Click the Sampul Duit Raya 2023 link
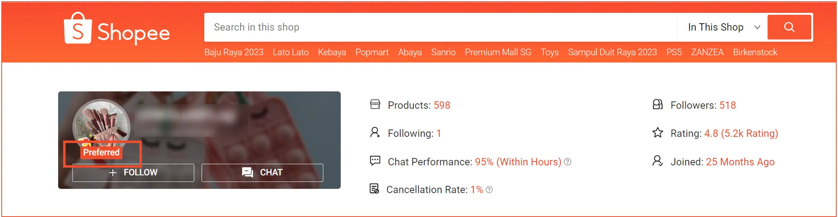838x217 pixels. (x=612, y=52)
